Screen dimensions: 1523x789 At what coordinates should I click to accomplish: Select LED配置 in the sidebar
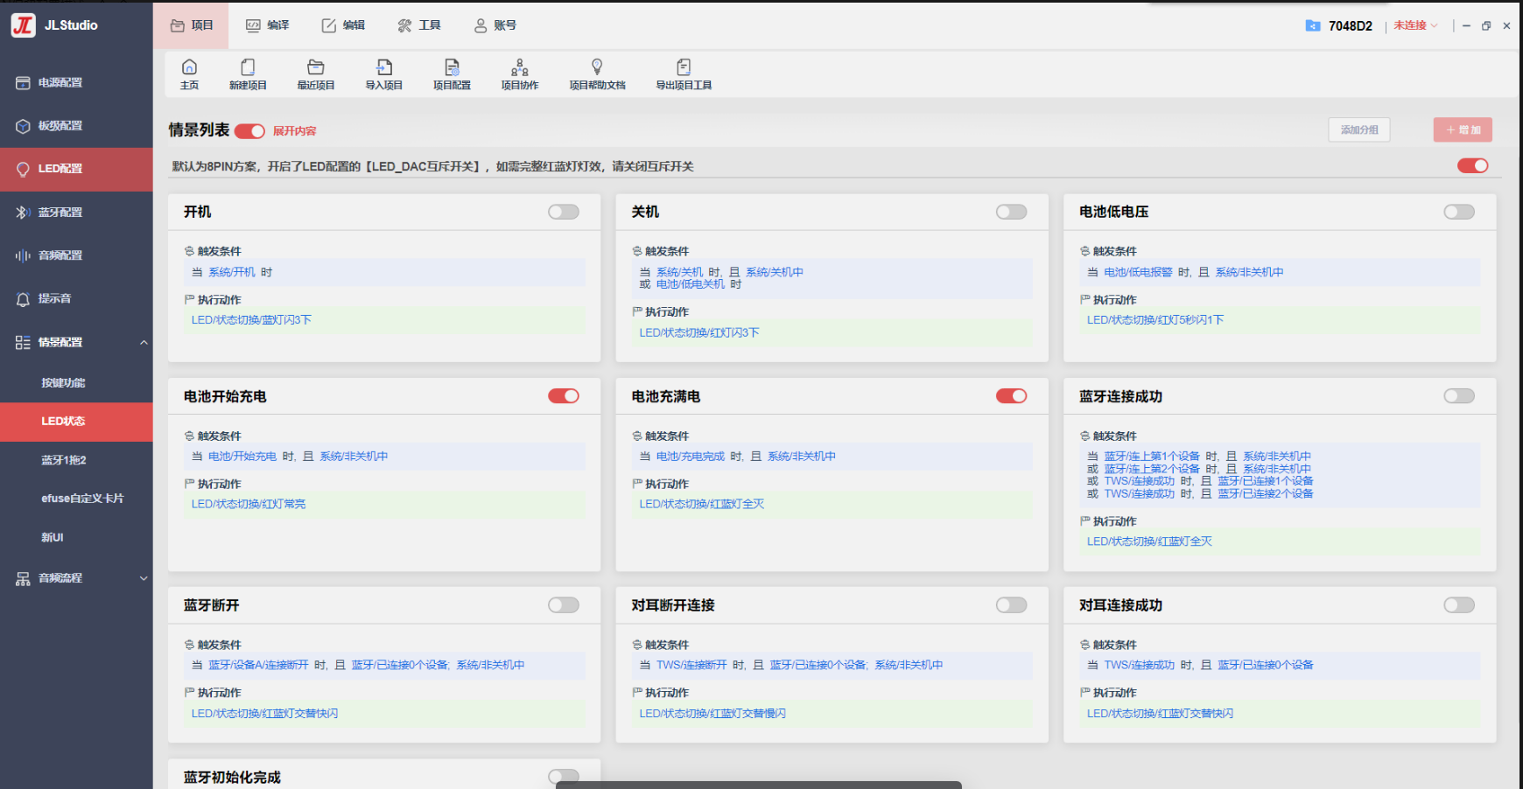[76, 169]
